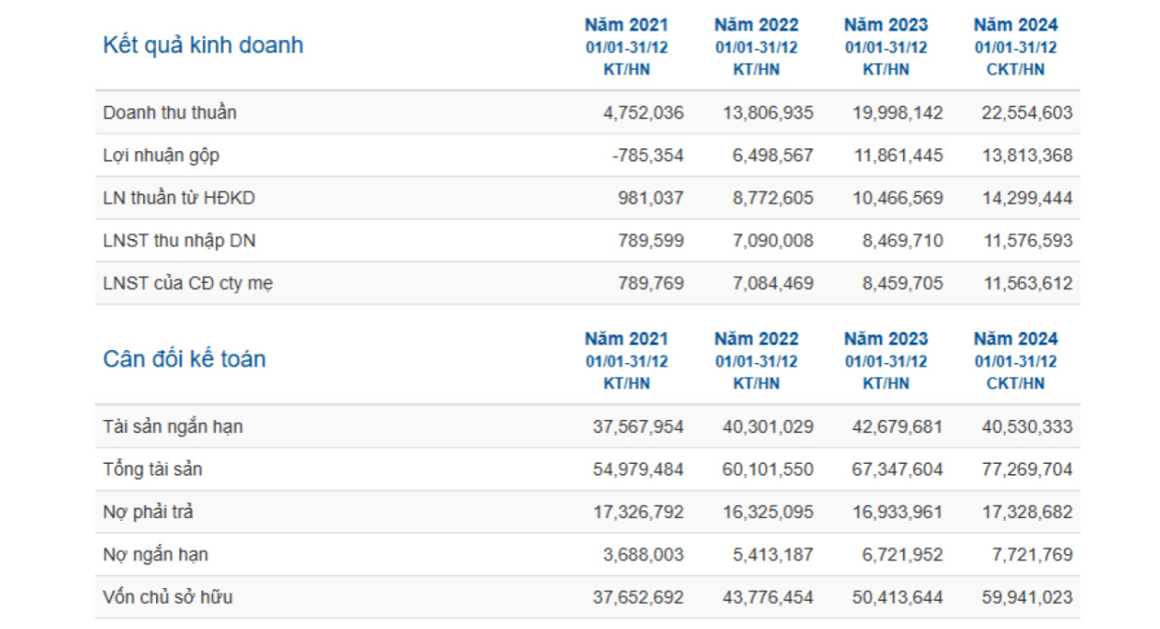Viewport: 1160px width, 629px height.
Task: Click the Nợ phải trả row label
Action: click(x=149, y=512)
